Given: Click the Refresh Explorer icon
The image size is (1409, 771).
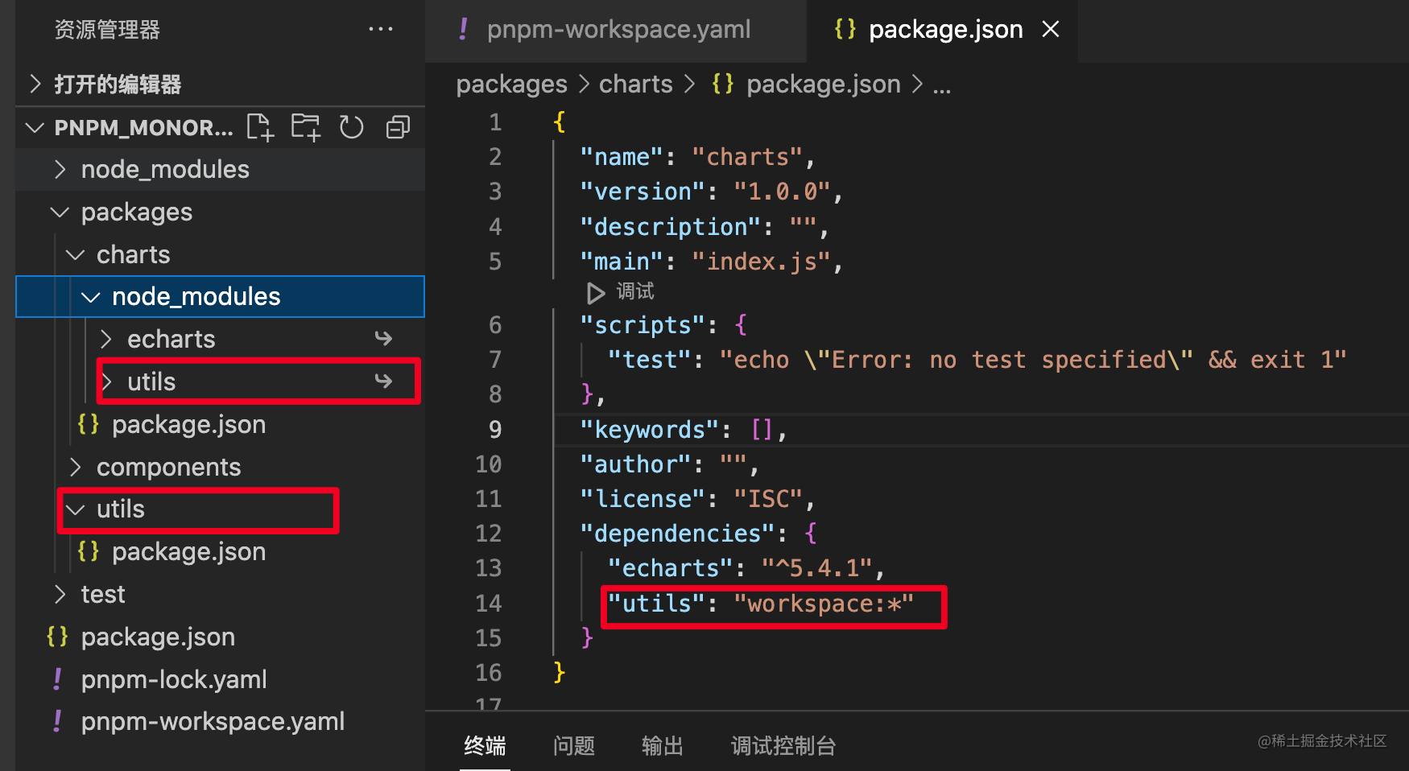Looking at the screenshot, I should (351, 126).
